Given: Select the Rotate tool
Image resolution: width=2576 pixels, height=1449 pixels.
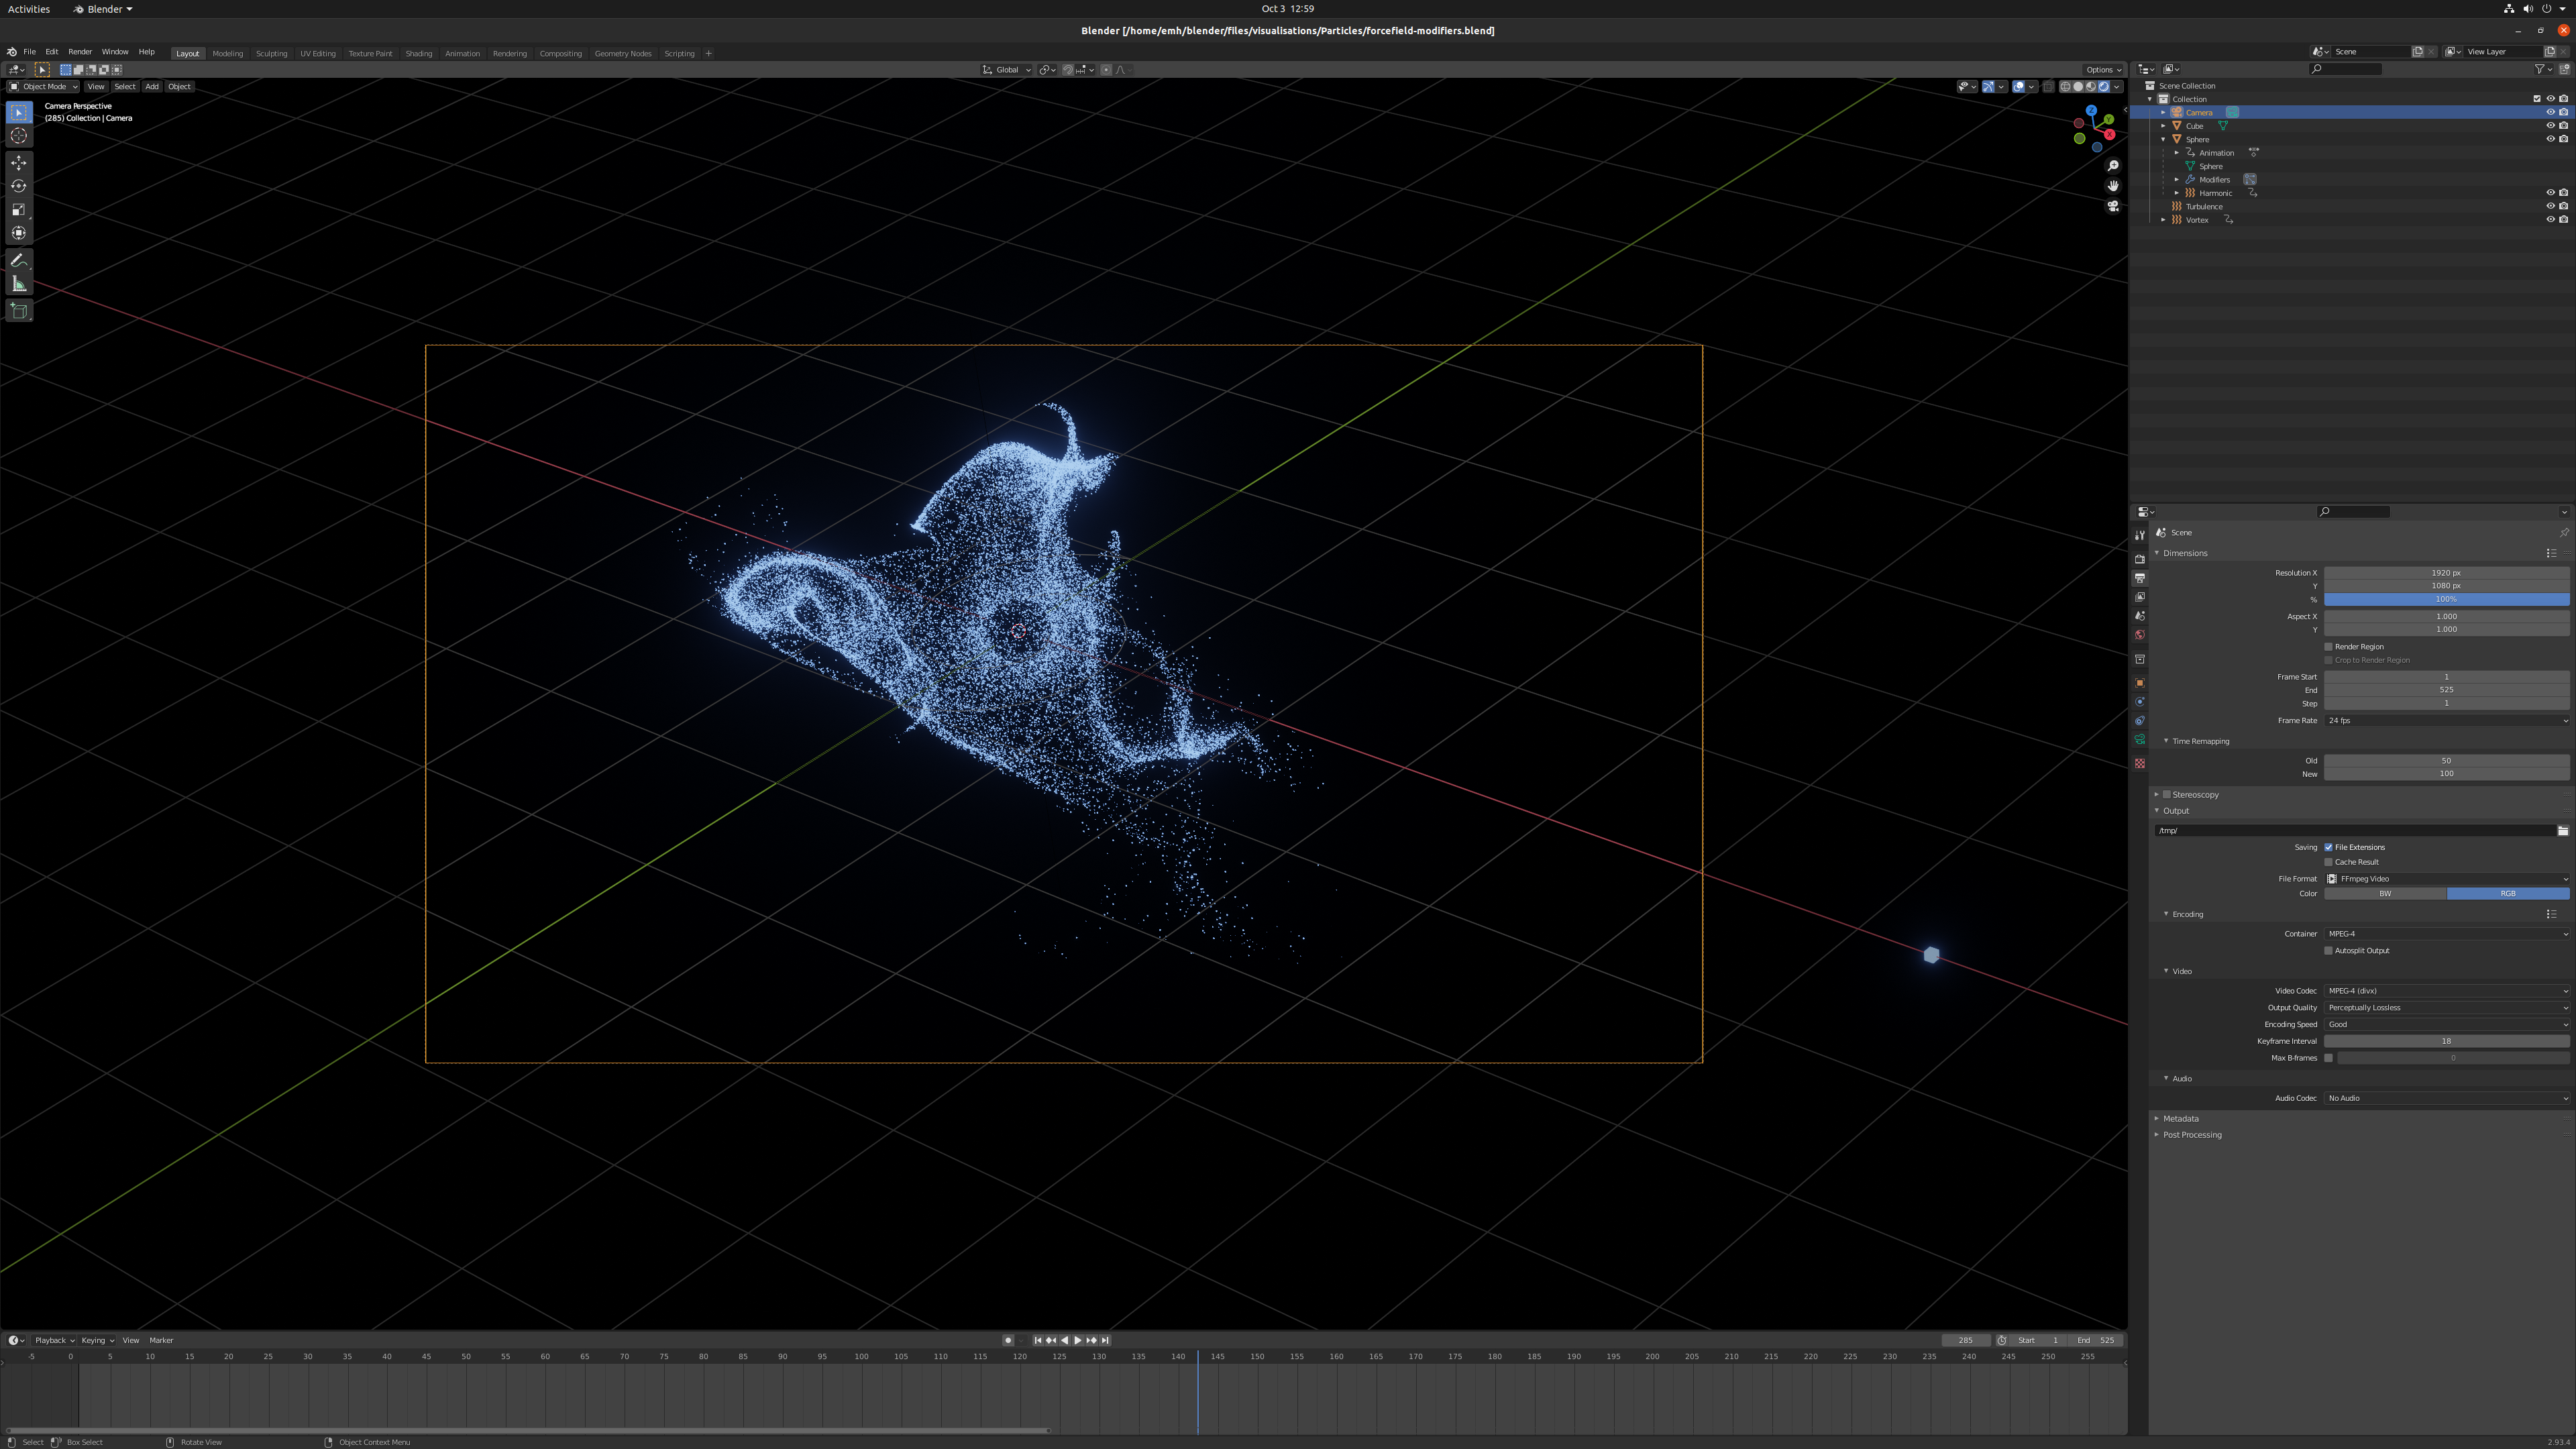Looking at the screenshot, I should click(x=19, y=186).
